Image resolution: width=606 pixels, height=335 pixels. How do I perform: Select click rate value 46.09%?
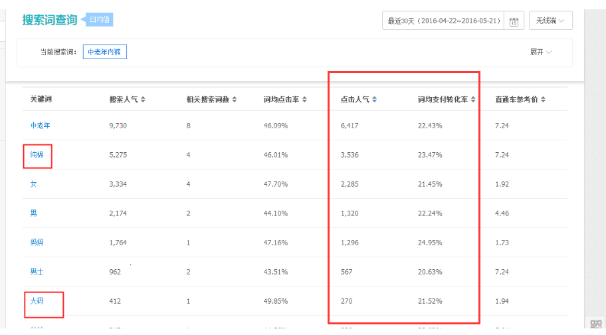tap(276, 126)
